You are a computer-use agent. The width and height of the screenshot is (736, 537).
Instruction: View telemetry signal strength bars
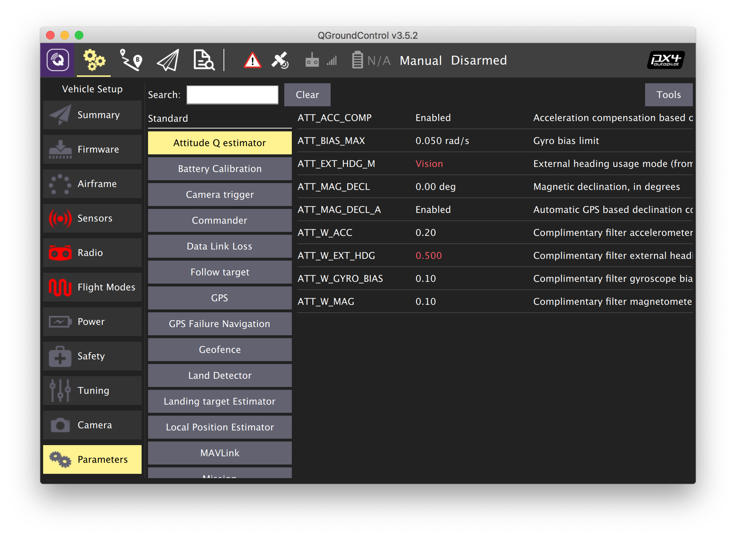click(x=332, y=61)
